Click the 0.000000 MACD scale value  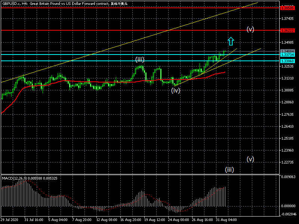(288, 206)
